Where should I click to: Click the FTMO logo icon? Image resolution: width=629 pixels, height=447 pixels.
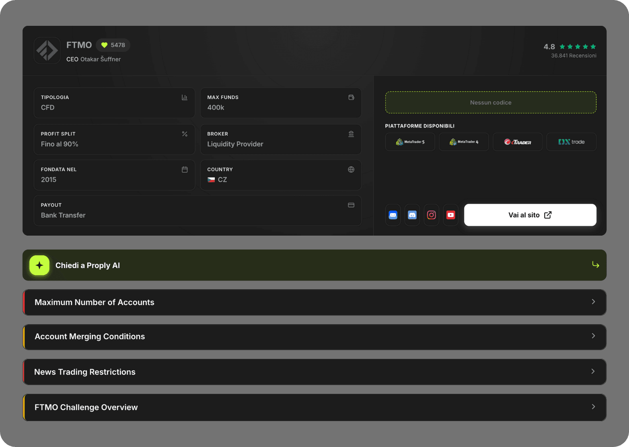[47, 50]
